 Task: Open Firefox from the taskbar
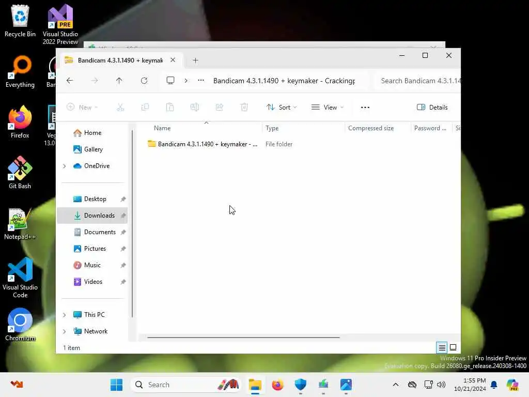(277, 385)
